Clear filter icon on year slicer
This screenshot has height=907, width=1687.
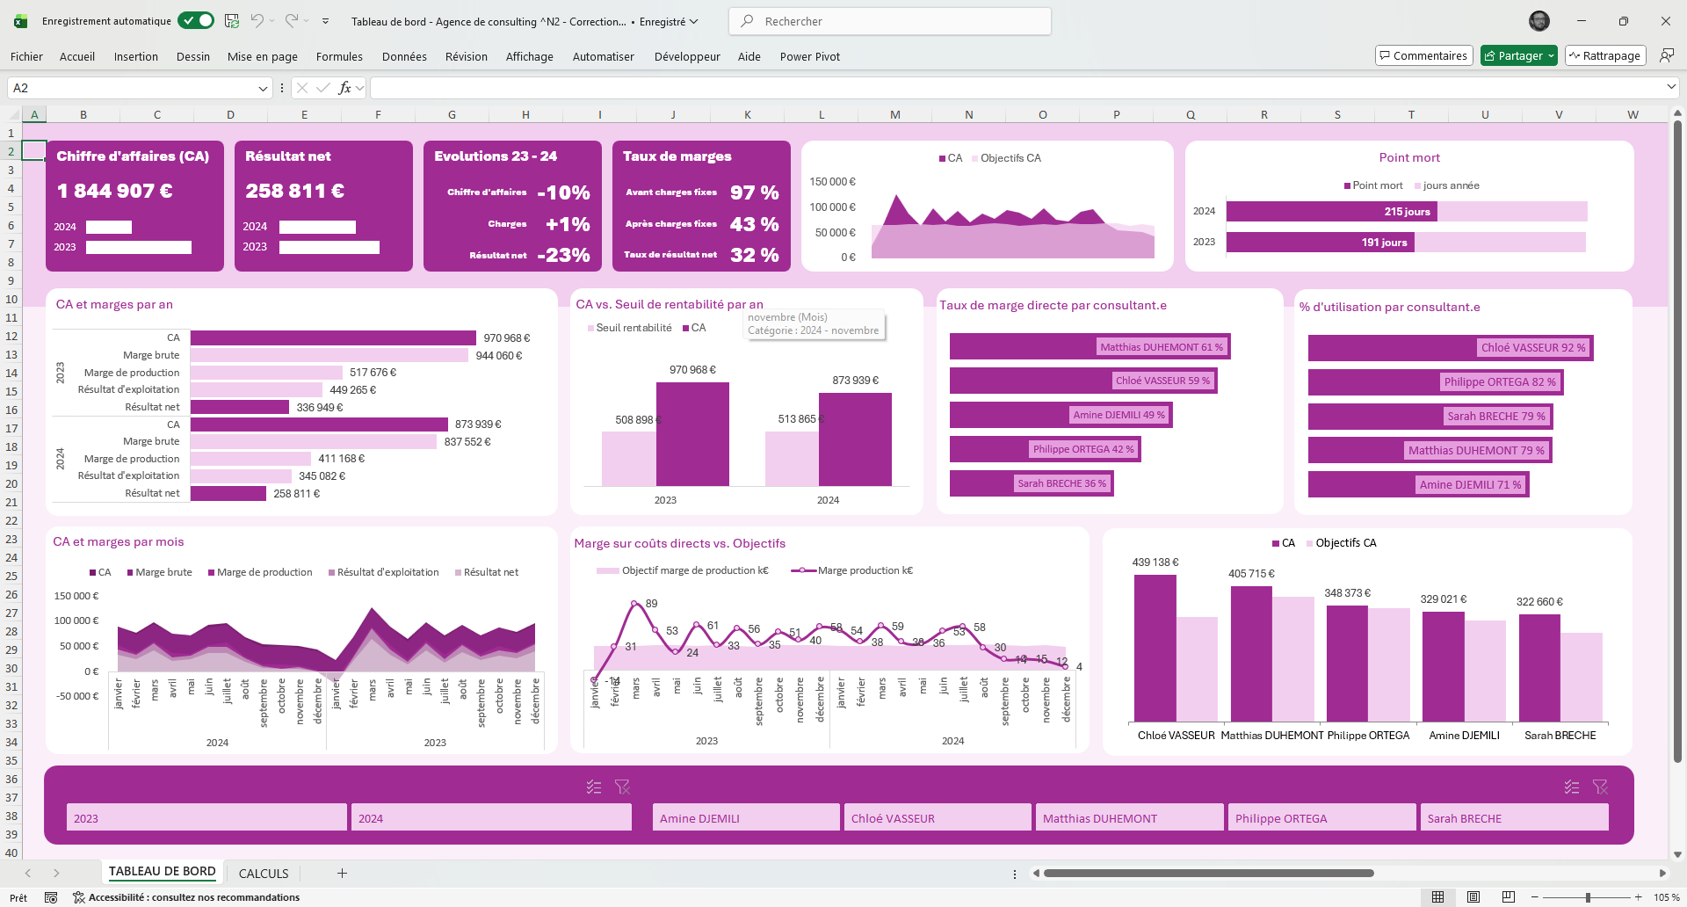[x=622, y=787]
